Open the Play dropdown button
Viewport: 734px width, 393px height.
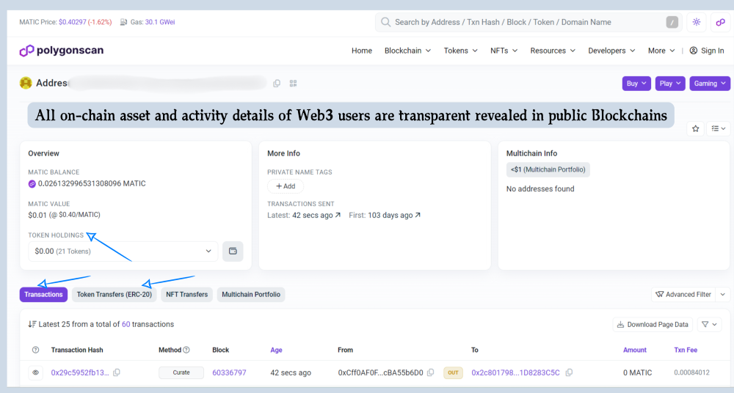[670, 84]
